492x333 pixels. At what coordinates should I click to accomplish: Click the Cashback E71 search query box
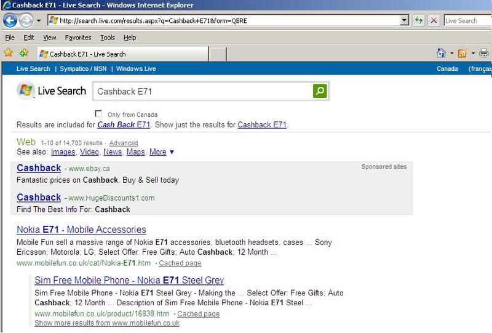[202, 92]
